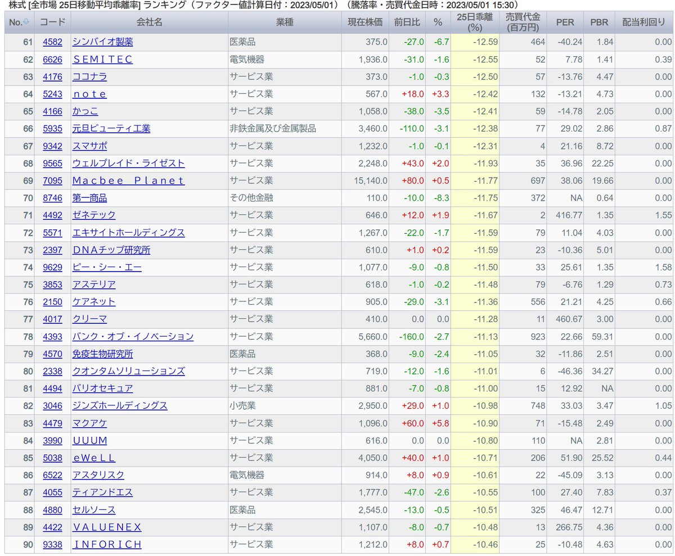Click the PER column header
Image resolution: width=675 pixels, height=556 pixels.
pos(565,22)
